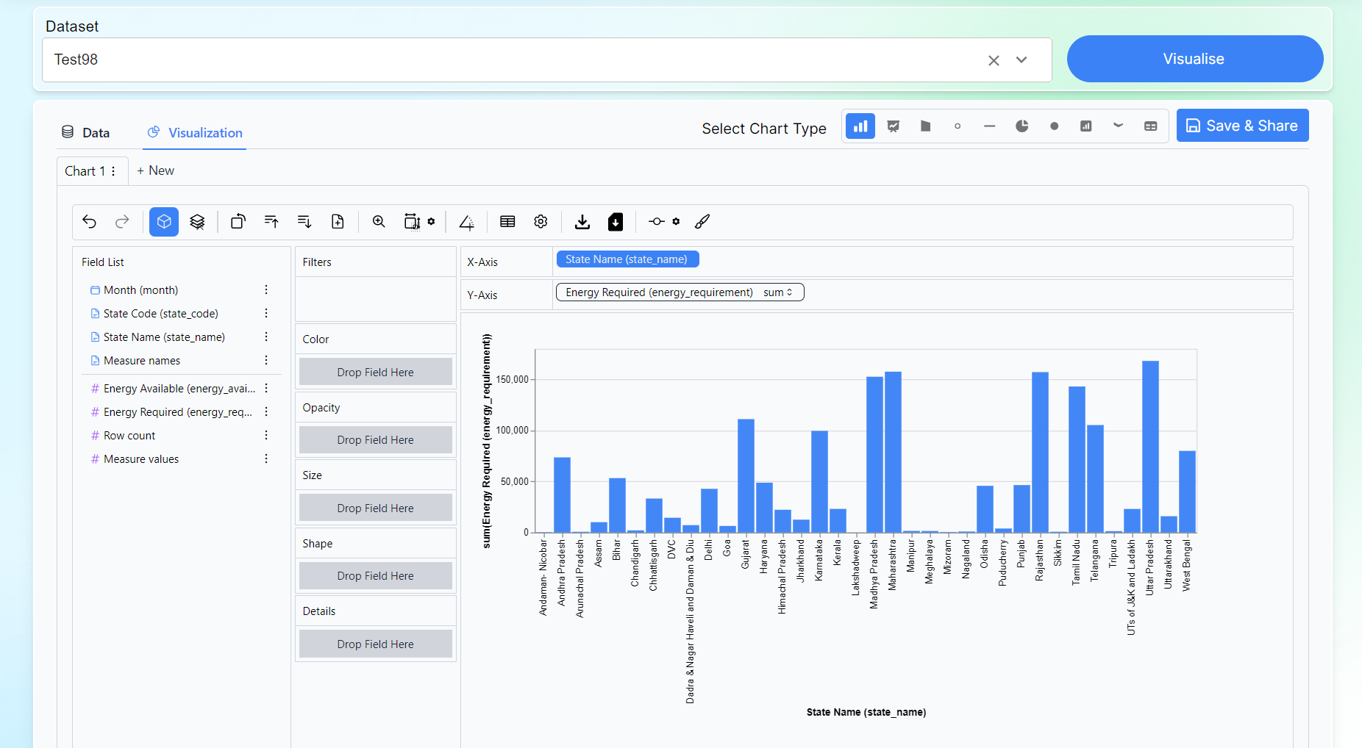This screenshot has width=1362, height=748.
Task: Click the stacked layers icon
Action: pyautogui.click(x=197, y=222)
